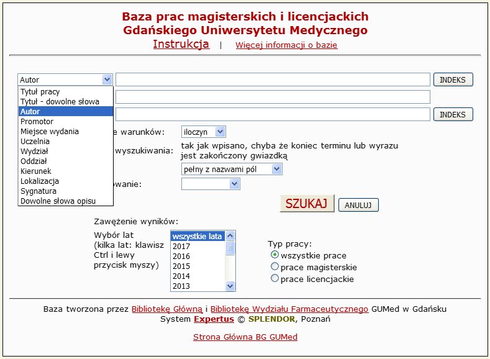Visit 'Strona Główna BG GUMed' link
The width and height of the screenshot is (490, 359).
(x=245, y=337)
